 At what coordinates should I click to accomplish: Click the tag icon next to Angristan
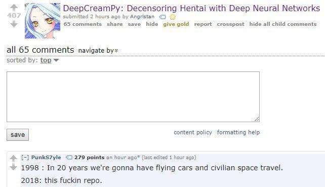[162, 17]
